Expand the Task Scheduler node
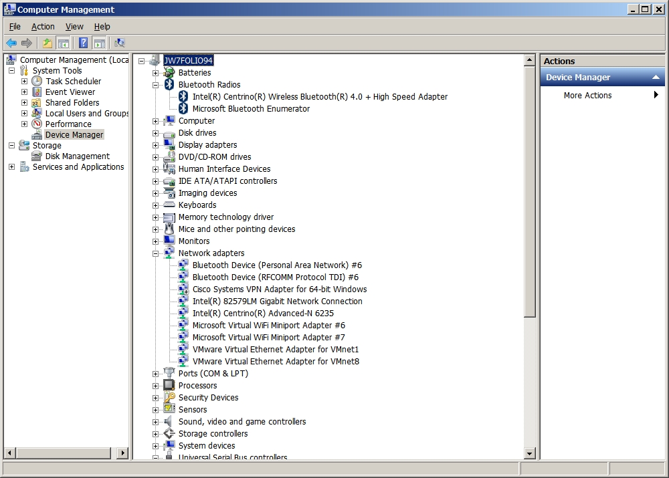The image size is (669, 478). click(x=24, y=81)
